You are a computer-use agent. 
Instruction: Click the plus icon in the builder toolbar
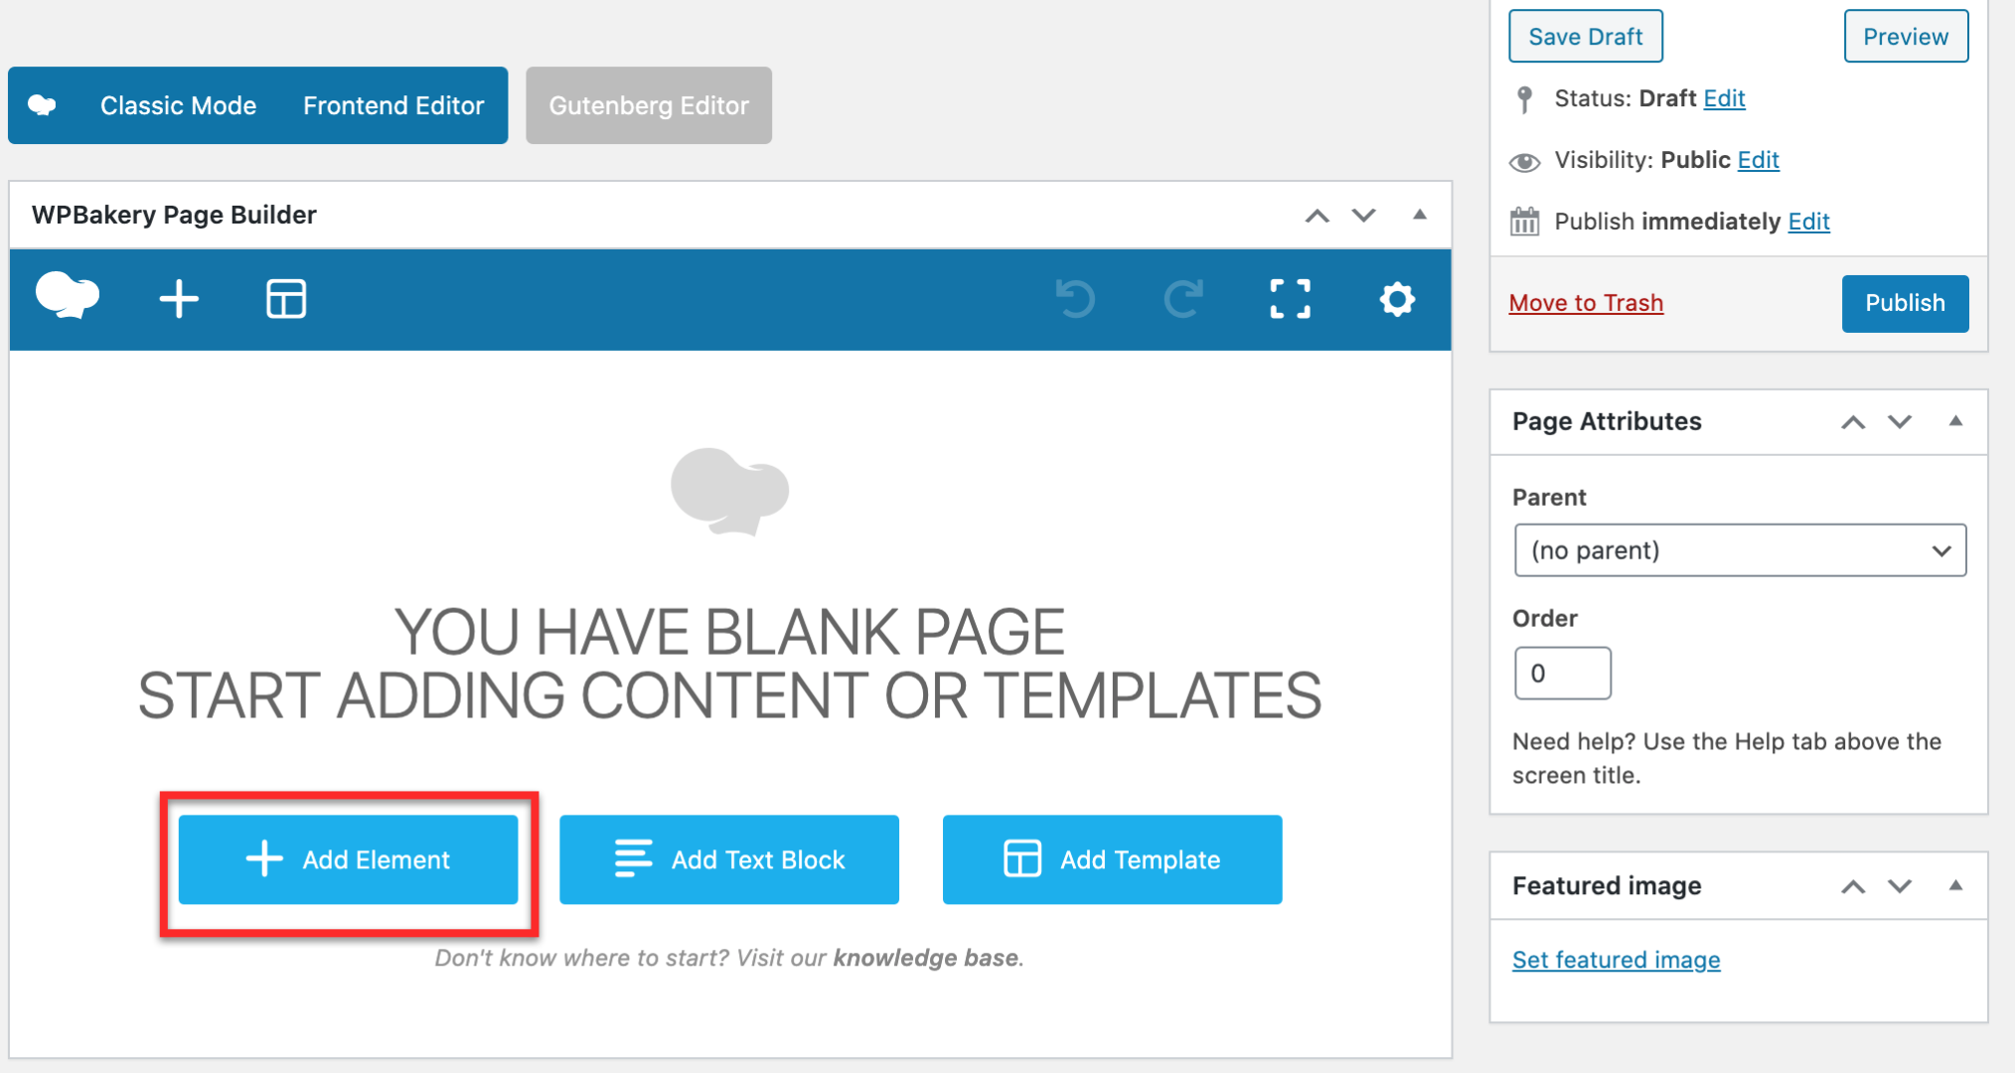[179, 299]
